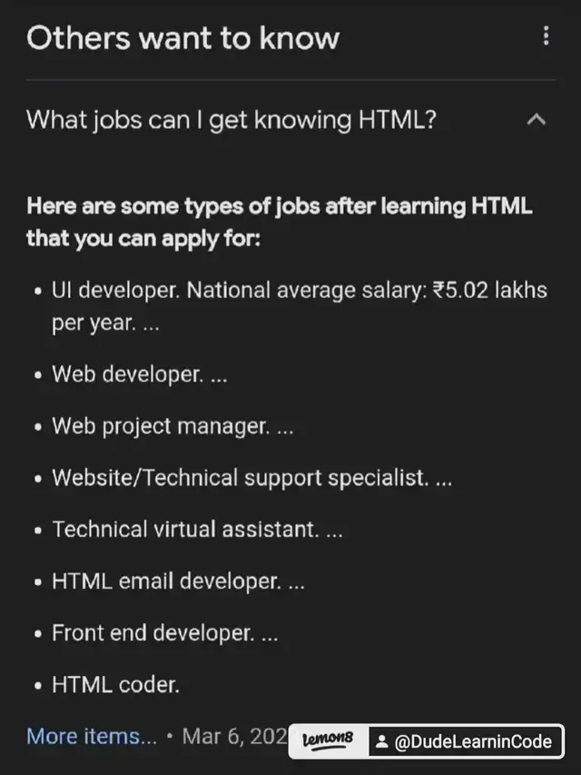The width and height of the screenshot is (581, 775).
Task: Click the 'Others want to know' heading
Action: (182, 38)
